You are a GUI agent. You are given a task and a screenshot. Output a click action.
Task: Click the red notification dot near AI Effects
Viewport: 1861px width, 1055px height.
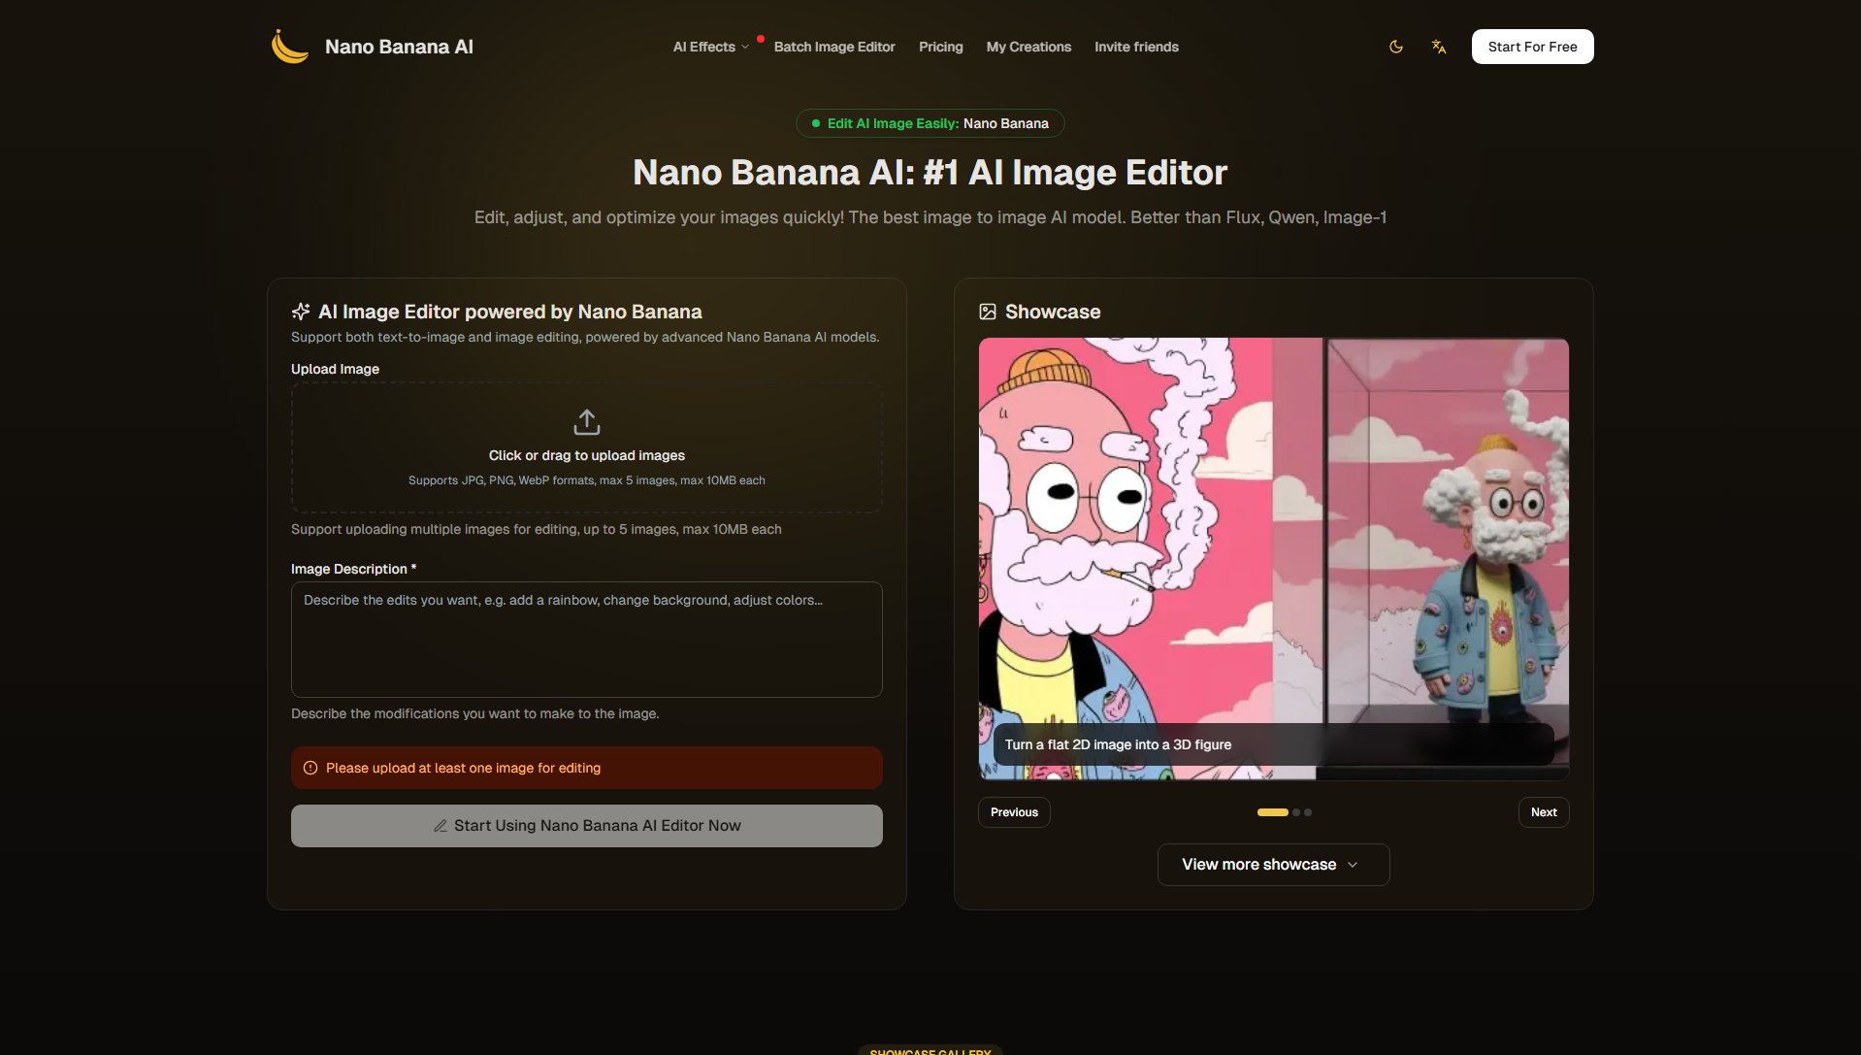761,40
